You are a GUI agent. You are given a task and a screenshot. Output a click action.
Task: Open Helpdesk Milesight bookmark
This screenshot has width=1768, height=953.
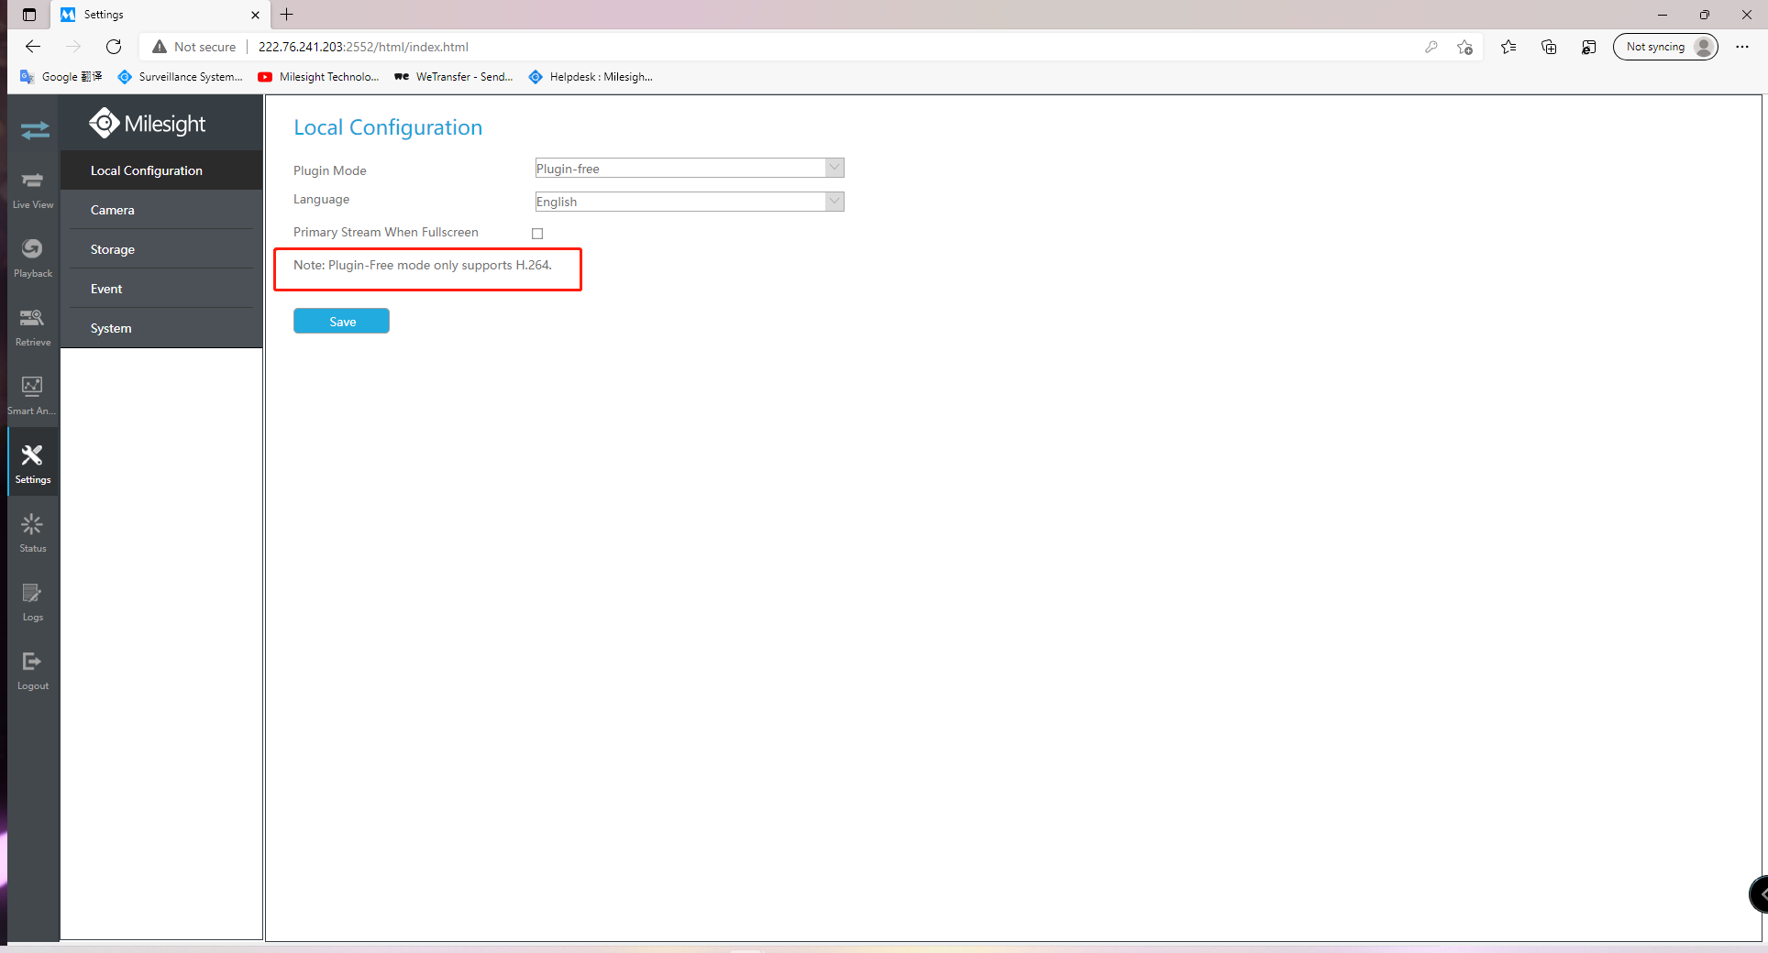[591, 77]
